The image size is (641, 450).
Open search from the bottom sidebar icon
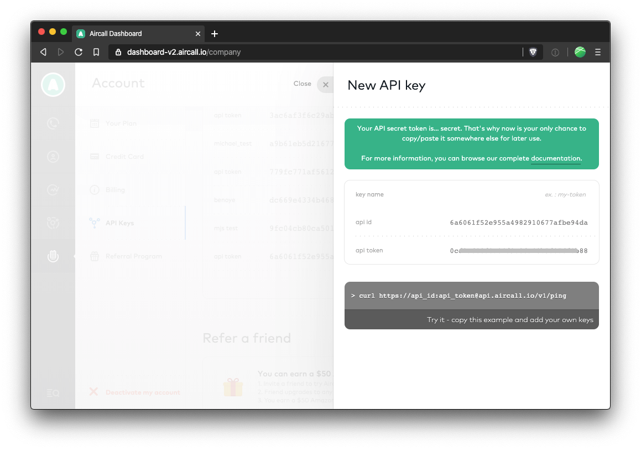[x=53, y=392]
